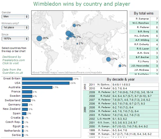
Task: Select the Sweden 6% bubble on map
Action: (x=74, y=25)
